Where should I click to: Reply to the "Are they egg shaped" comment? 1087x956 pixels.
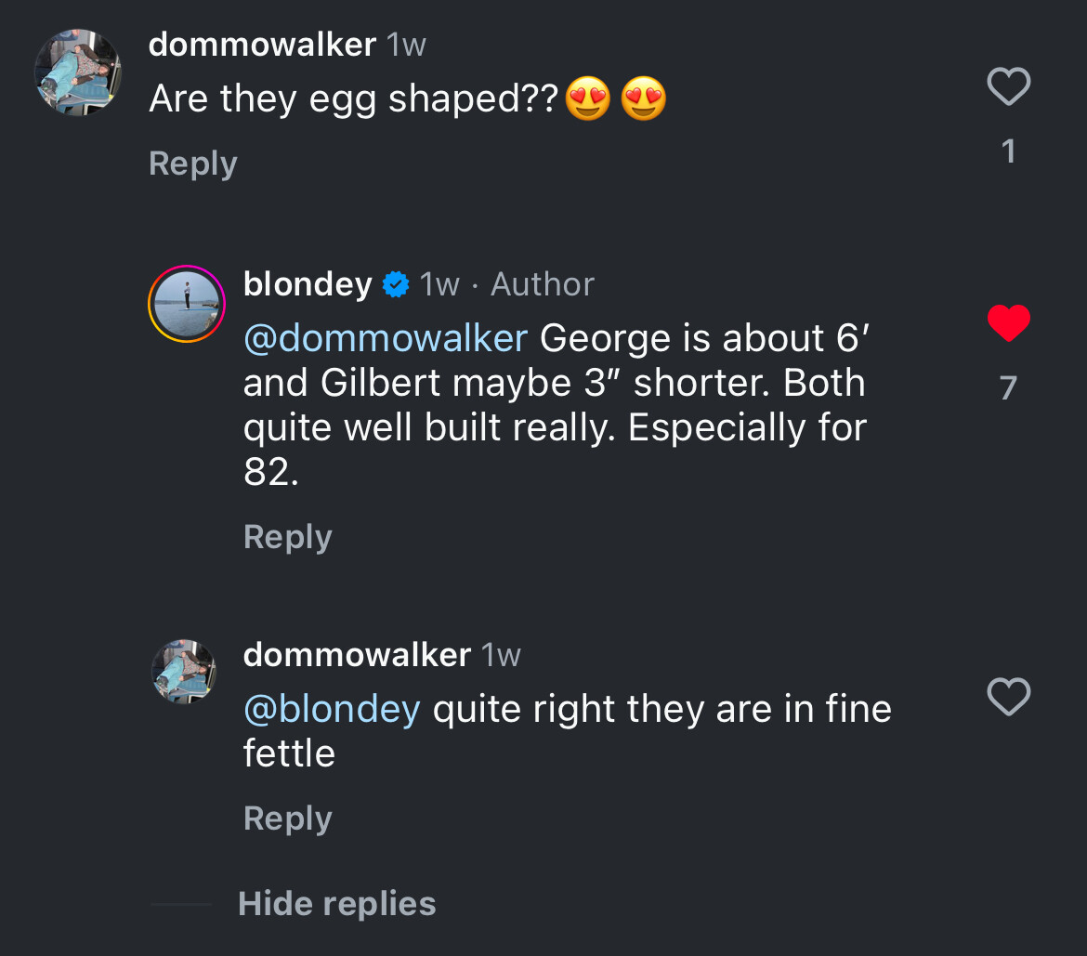click(193, 164)
